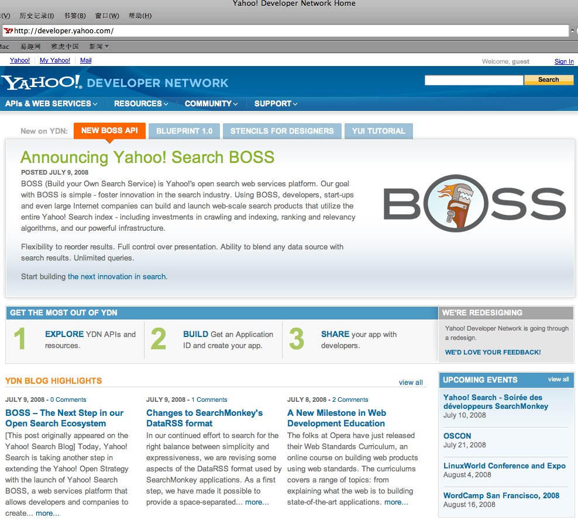Select the Stencils for Designers tab
This screenshot has height=521, width=578.
pos(282,131)
